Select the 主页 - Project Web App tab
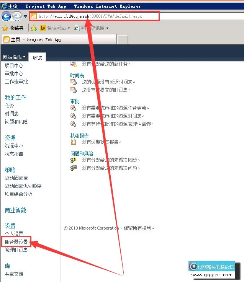This screenshot has width=244, height=282. 59,39
